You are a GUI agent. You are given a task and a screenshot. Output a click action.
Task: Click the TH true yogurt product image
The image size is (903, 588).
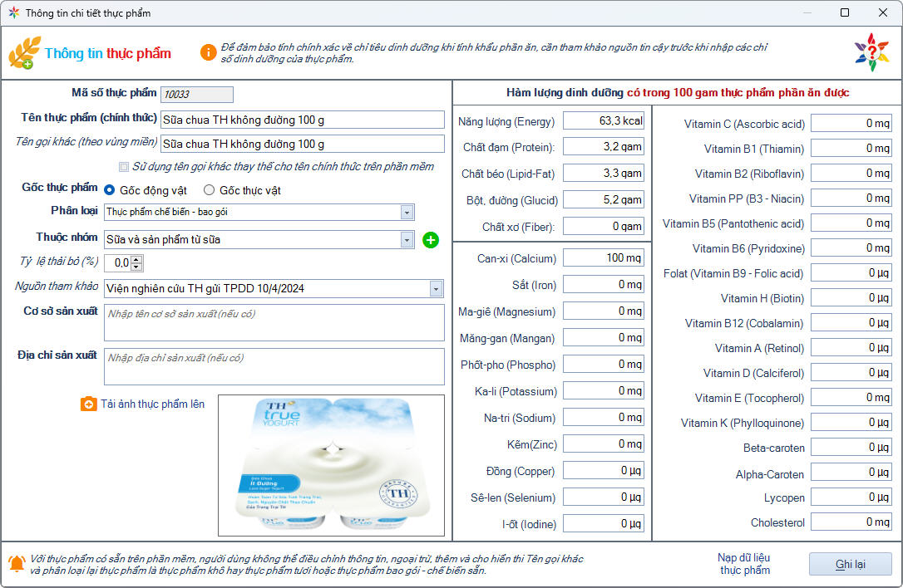click(x=331, y=465)
